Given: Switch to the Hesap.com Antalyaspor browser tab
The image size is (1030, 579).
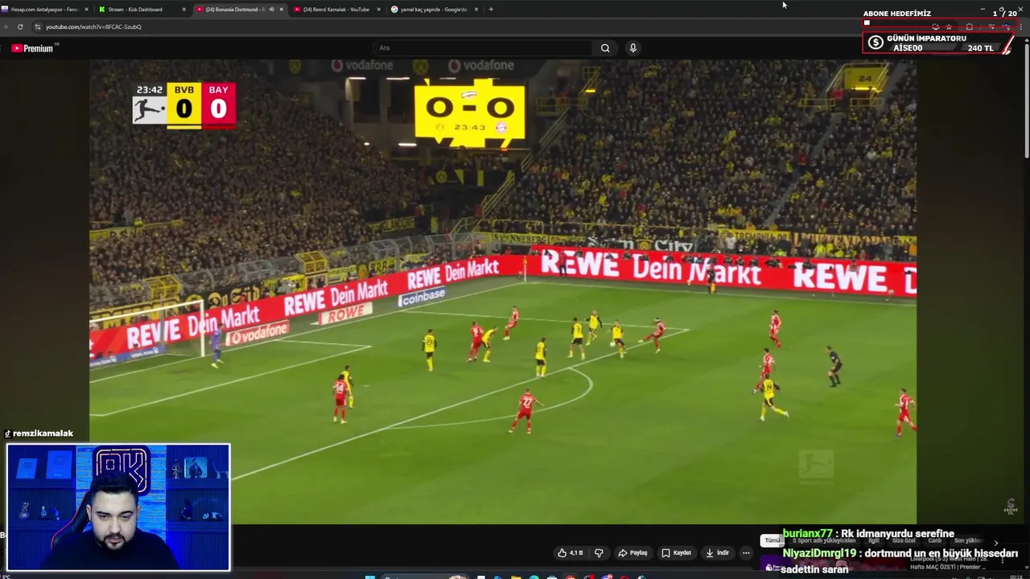Looking at the screenshot, I should (x=44, y=10).
